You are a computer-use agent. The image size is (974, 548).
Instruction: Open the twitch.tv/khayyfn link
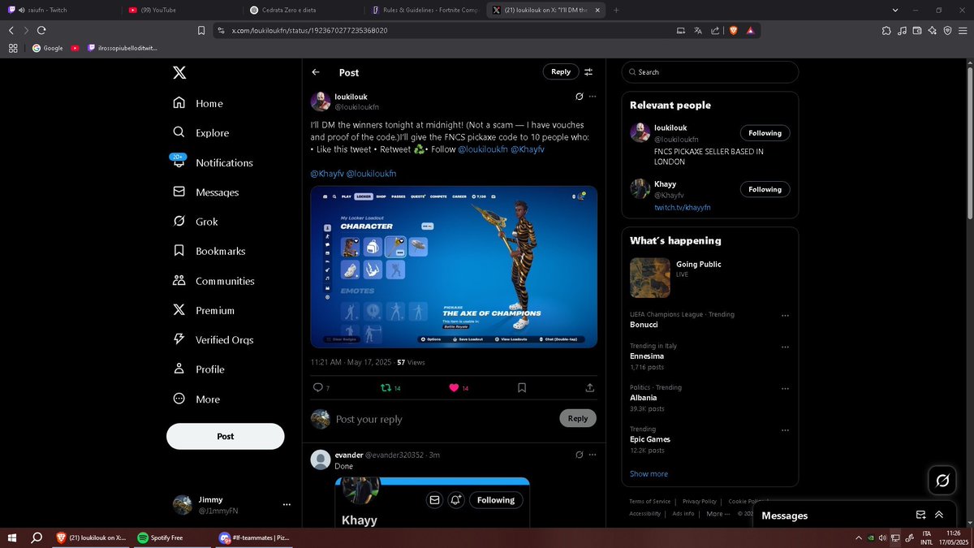click(683, 207)
